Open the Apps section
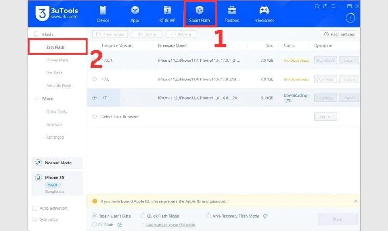The width and height of the screenshot is (388, 231). [135, 14]
